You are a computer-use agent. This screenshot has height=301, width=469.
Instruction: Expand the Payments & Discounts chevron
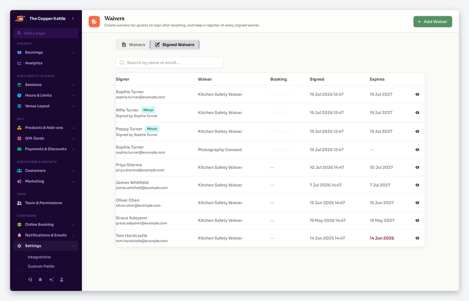point(73,149)
